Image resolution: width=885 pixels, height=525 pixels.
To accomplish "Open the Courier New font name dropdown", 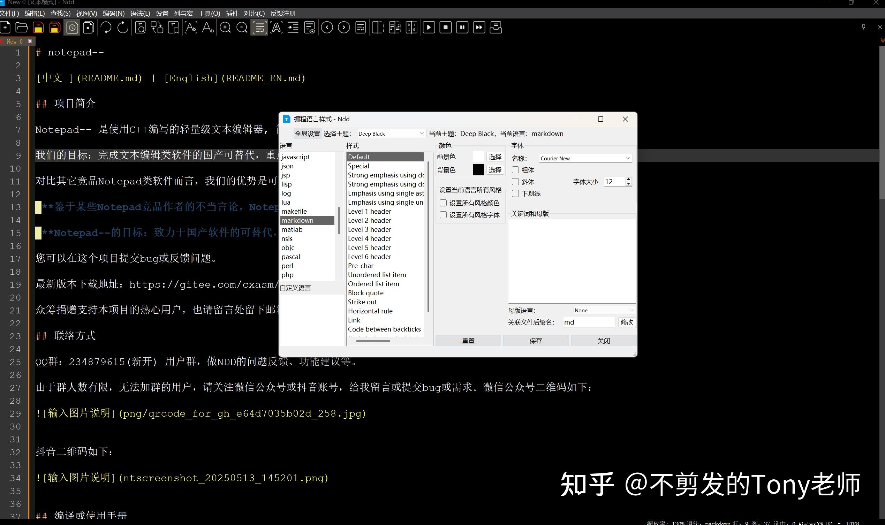I will click(585, 158).
